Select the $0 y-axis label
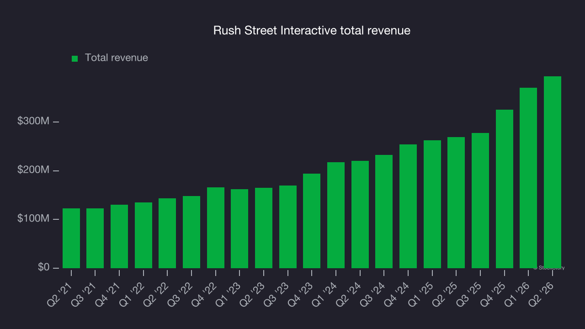 (43, 267)
